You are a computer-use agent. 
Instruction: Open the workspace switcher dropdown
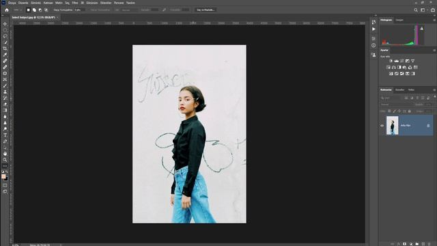(423, 10)
